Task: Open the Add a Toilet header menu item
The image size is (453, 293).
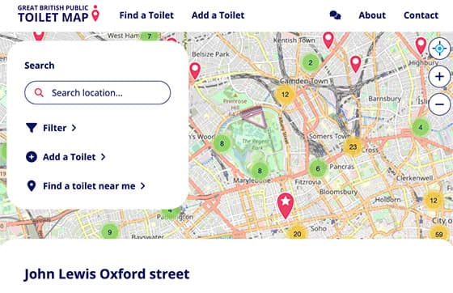Action: [x=218, y=15]
